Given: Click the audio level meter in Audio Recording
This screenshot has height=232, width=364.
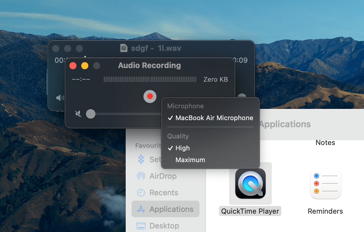Looking at the screenshot, I should (x=150, y=79).
